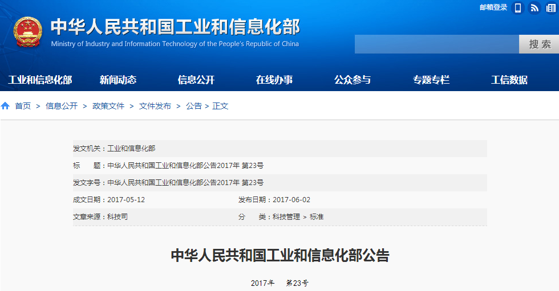
Task: Open 工信数据 navigation menu
Action: 509,80
